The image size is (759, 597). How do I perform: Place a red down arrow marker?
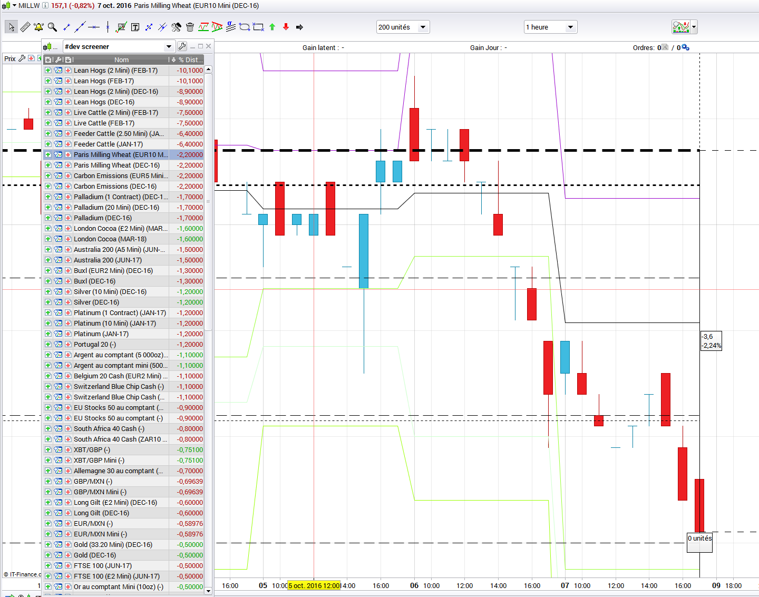[x=286, y=27]
